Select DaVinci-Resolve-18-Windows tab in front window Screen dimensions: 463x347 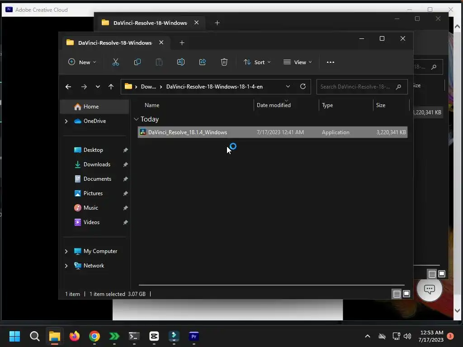click(x=115, y=43)
